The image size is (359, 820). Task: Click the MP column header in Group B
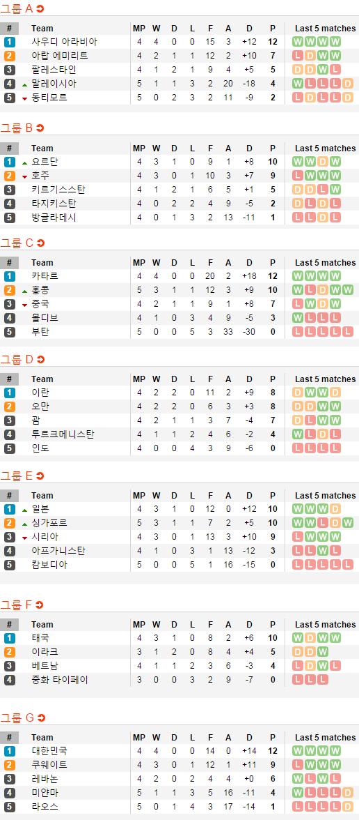point(139,148)
